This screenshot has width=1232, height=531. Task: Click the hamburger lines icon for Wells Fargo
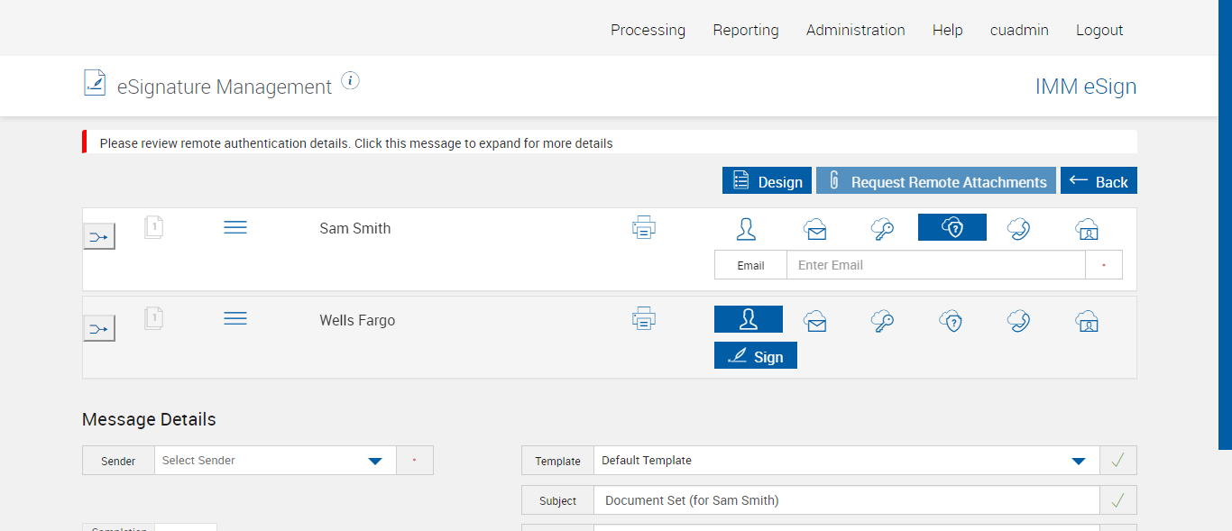(235, 318)
